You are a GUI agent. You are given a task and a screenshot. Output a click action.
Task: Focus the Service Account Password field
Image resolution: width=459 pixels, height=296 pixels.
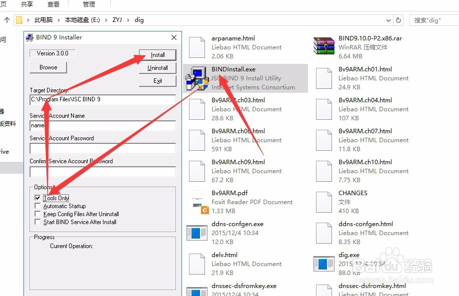pyautogui.click(x=102, y=148)
